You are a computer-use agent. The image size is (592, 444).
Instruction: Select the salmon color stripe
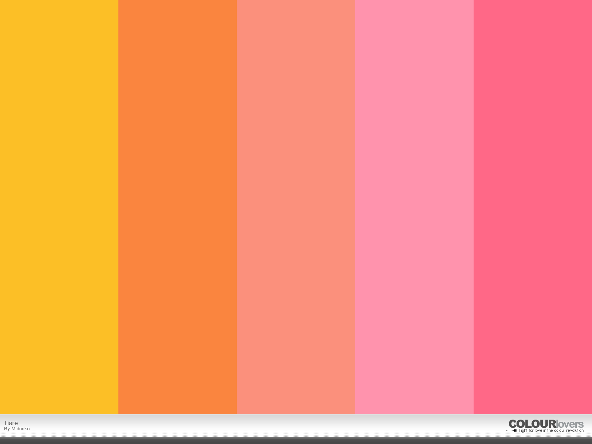pos(296,207)
